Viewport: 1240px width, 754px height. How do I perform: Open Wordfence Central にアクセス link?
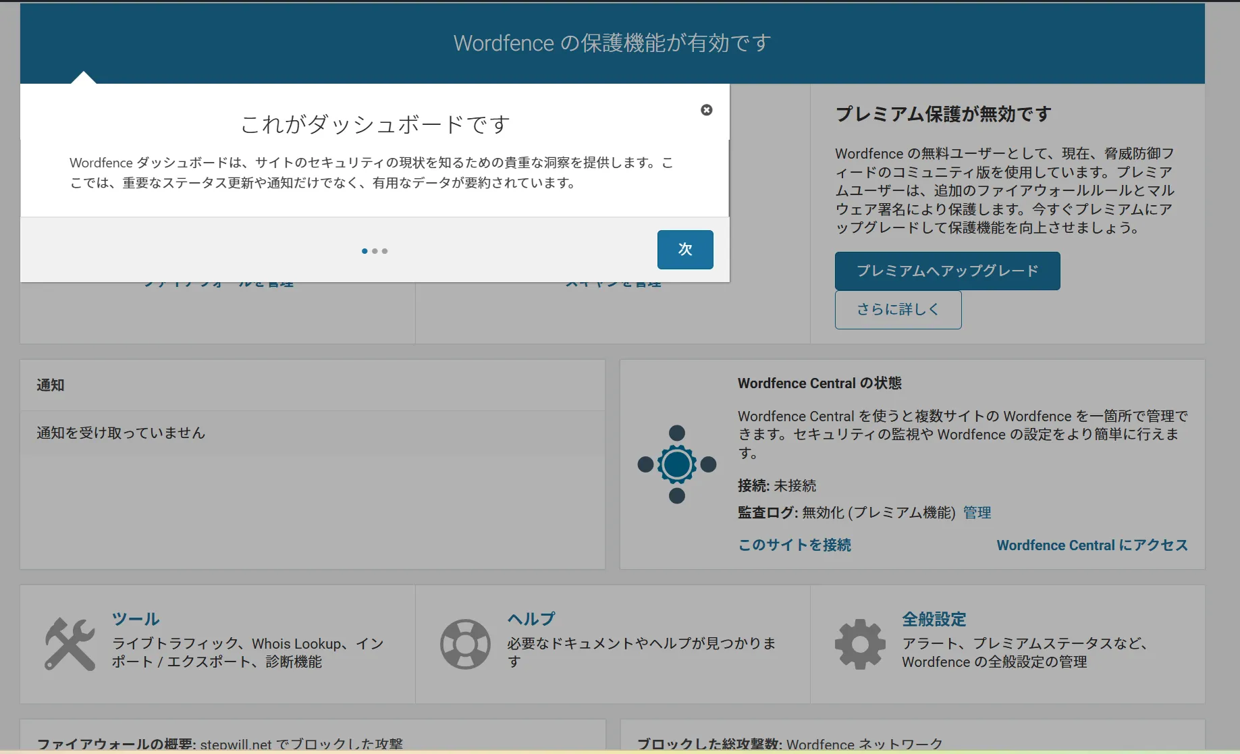tap(1091, 545)
